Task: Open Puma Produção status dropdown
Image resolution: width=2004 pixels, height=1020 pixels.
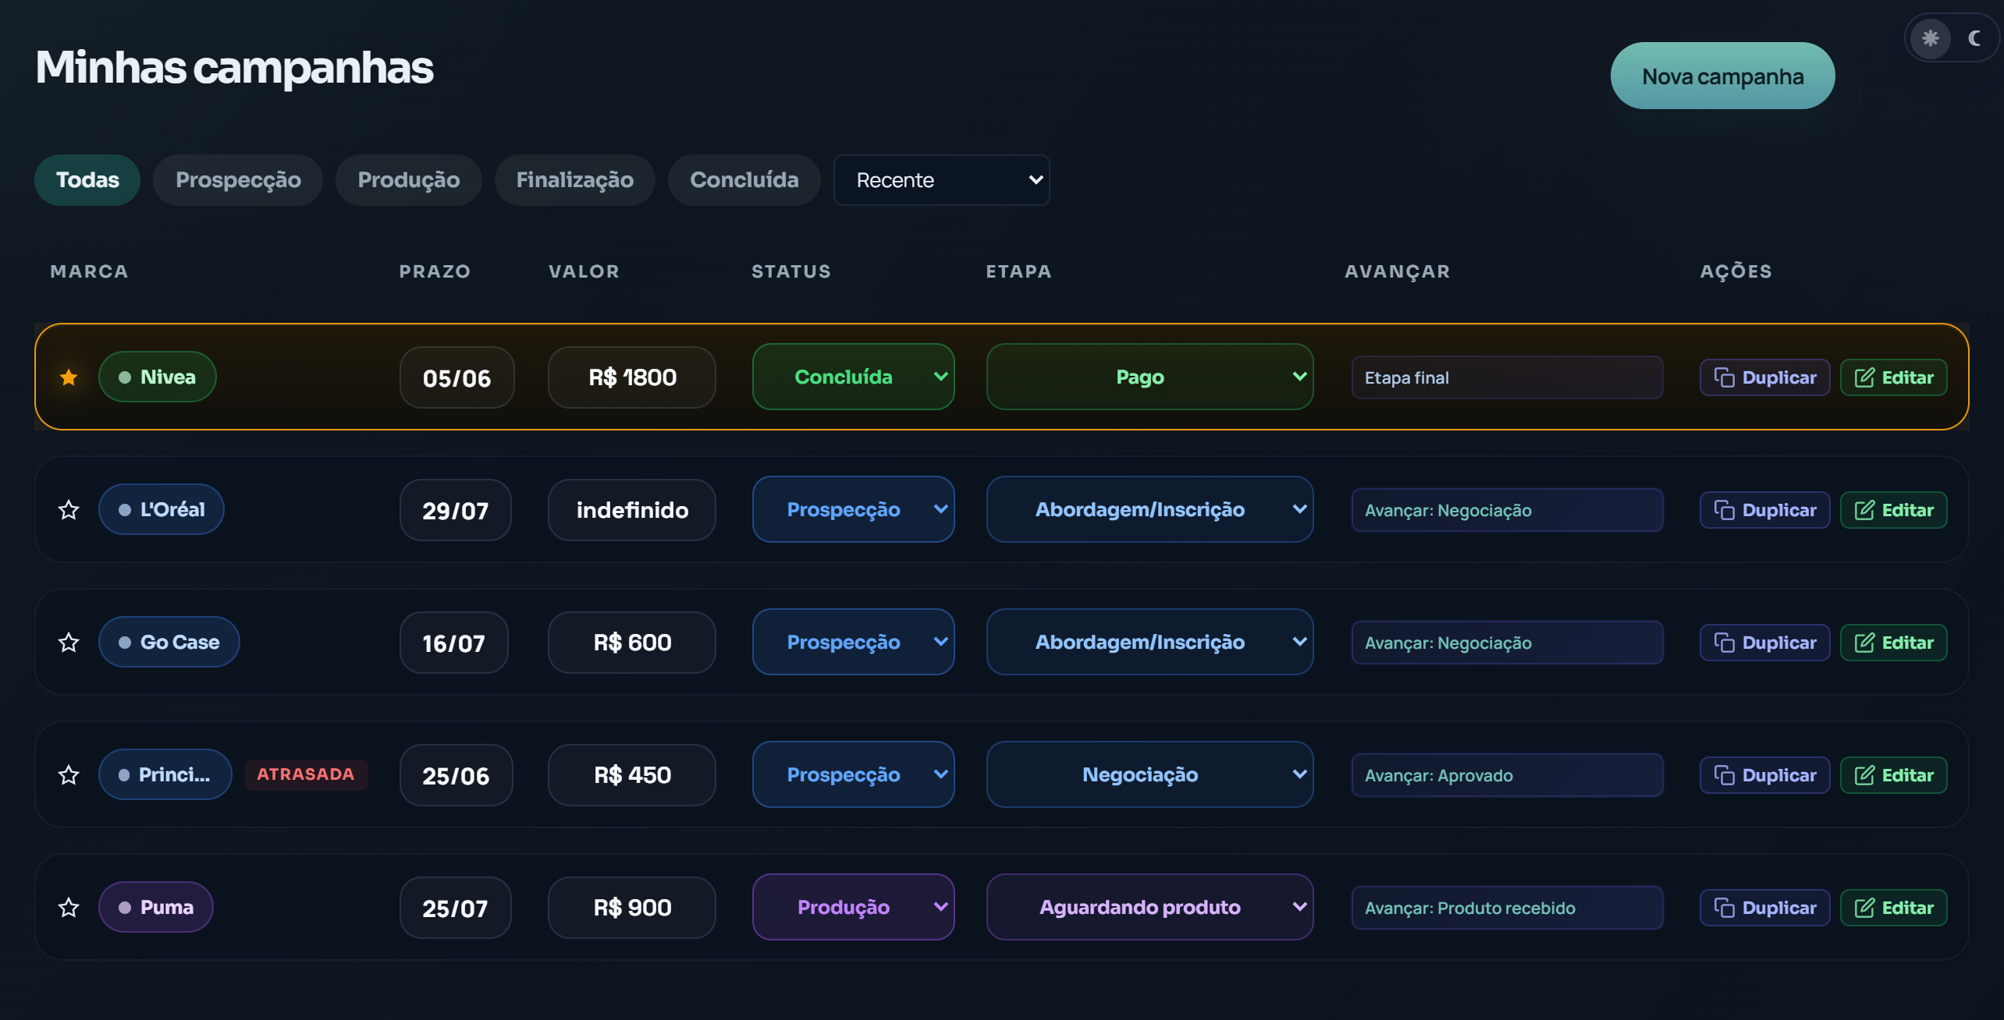Action: (854, 907)
